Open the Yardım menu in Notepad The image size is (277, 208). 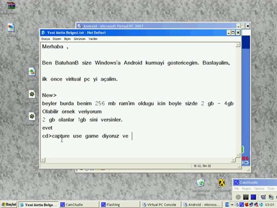[93, 39]
